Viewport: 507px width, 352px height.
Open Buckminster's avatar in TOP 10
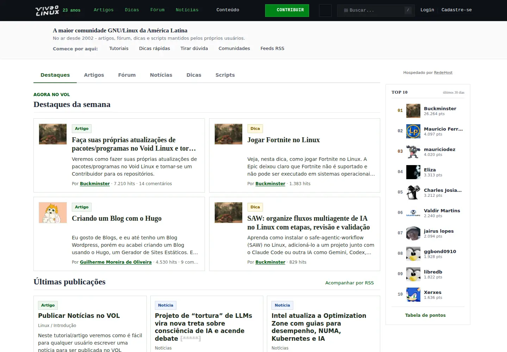pos(413,111)
